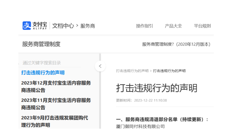
Task: Collapse the sidebar with the chevron button
Action: click(100, 66)
